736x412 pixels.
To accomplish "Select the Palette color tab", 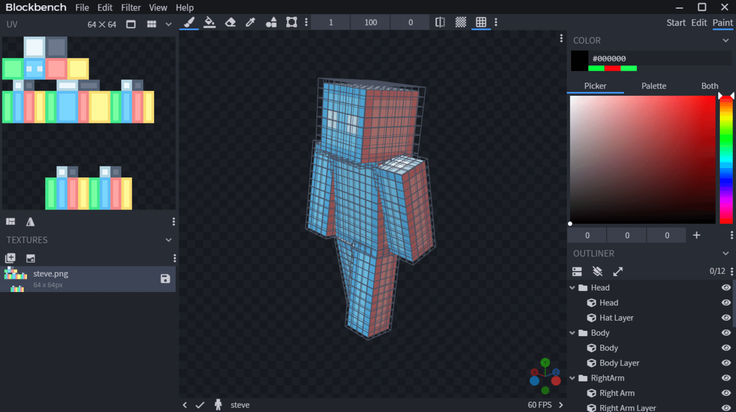I will tap(654, 86).
